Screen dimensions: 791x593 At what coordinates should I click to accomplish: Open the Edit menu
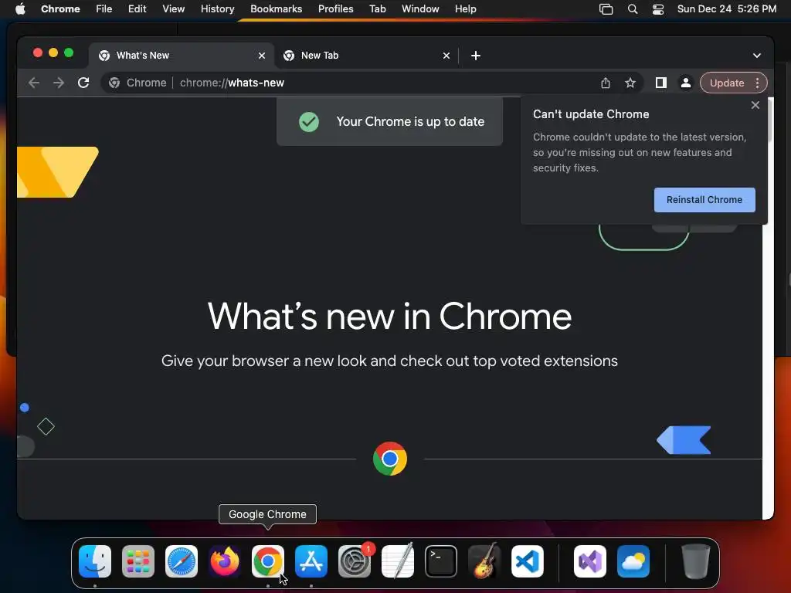pyautogui.click(x=137, y=8)
